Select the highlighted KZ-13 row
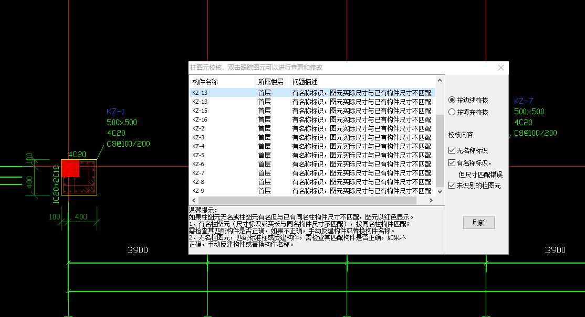Screen dimensions: 585x317 pos(312,93)
